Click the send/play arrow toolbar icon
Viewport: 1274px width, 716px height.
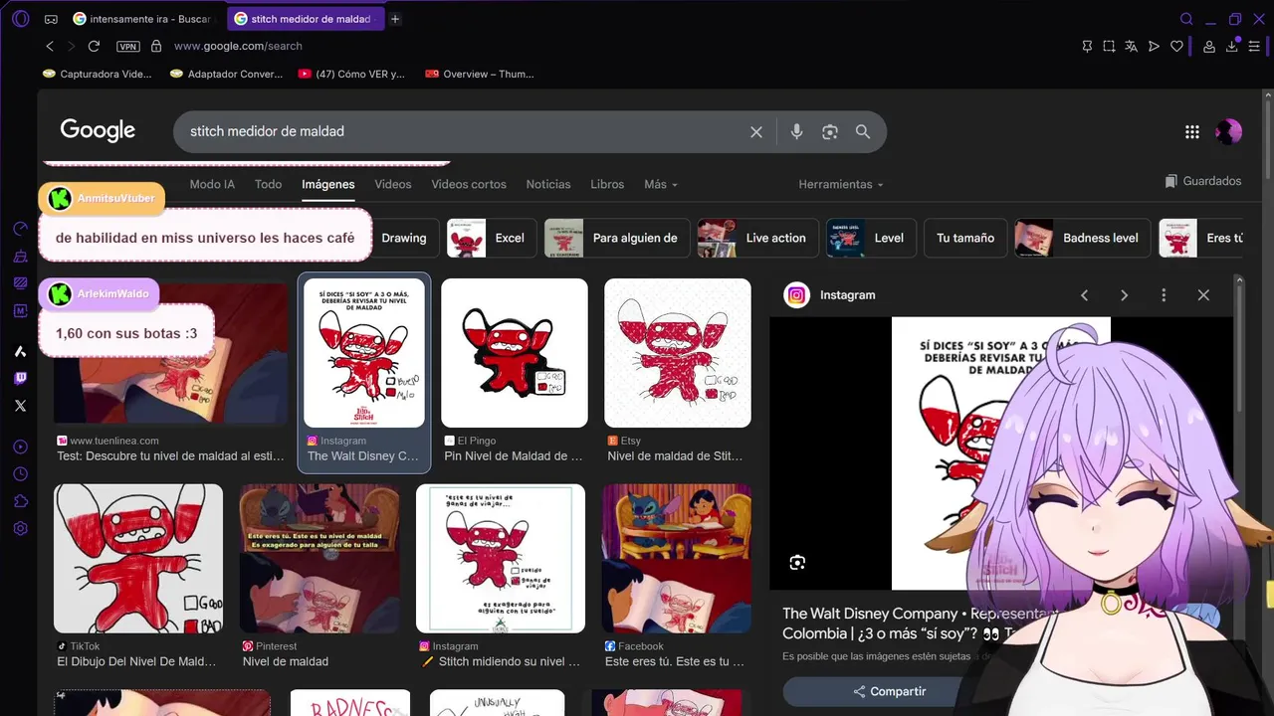pos(1154,47)
